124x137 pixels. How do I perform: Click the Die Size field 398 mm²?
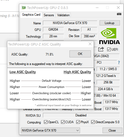pyautogui.click(x=89, y=36)
